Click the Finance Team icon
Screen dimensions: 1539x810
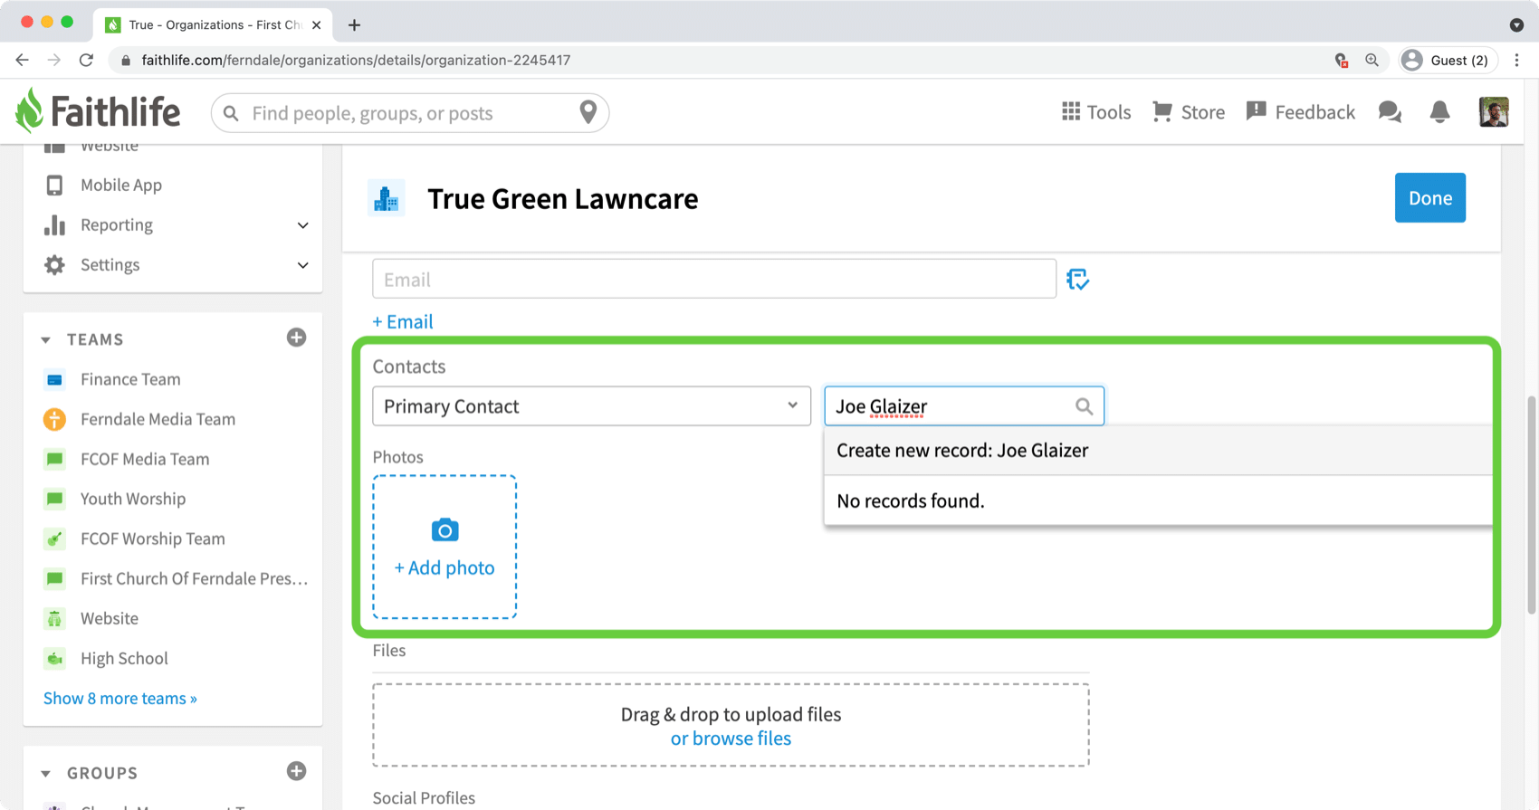54,379
